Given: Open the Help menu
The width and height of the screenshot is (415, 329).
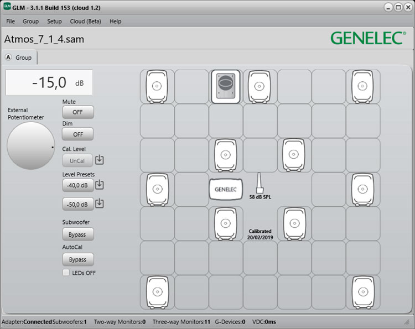Looking at the screenshot, I should (116, 22).
